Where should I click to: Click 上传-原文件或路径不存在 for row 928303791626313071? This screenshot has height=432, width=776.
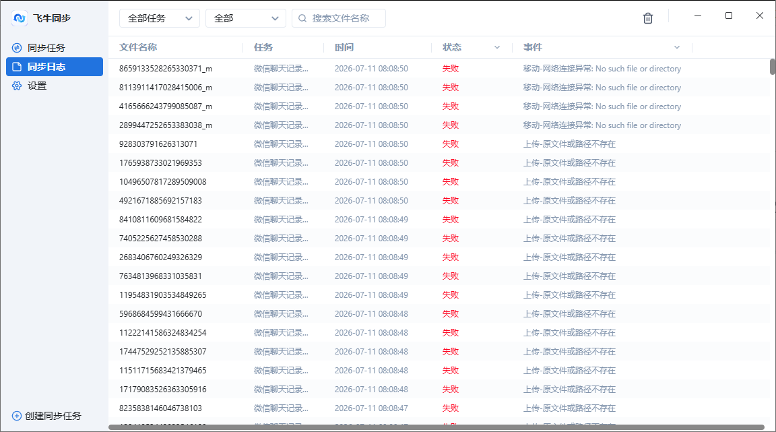coord(569,144)
